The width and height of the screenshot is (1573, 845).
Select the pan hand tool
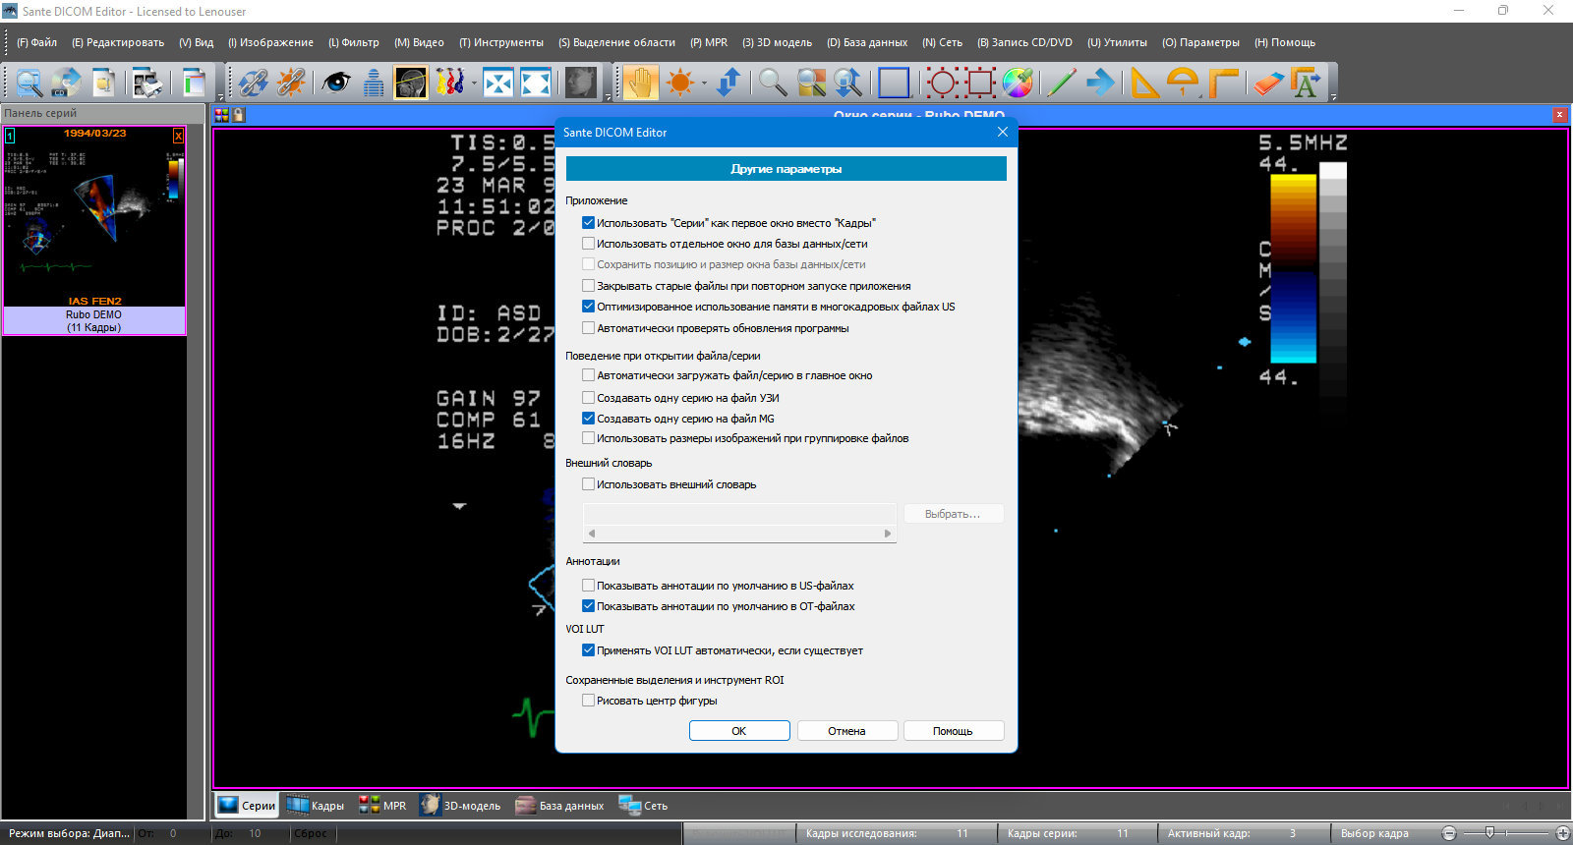640,83
